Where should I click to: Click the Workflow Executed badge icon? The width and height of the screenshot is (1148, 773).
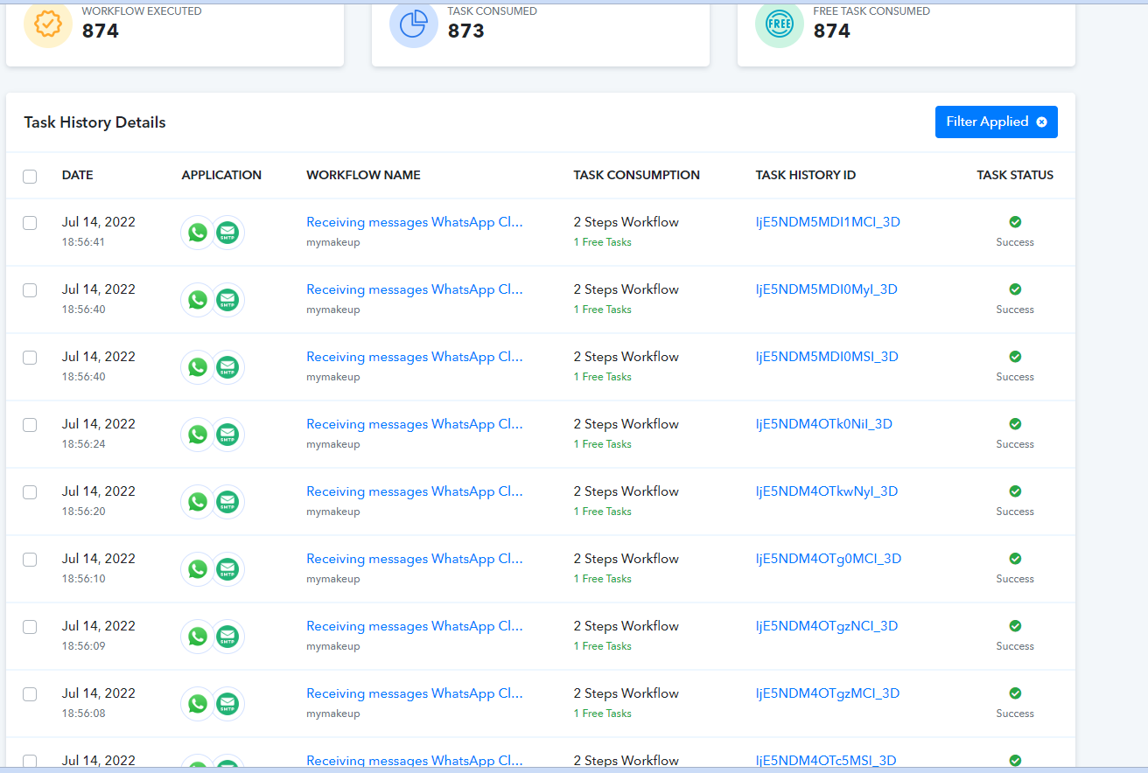[47, 24]
